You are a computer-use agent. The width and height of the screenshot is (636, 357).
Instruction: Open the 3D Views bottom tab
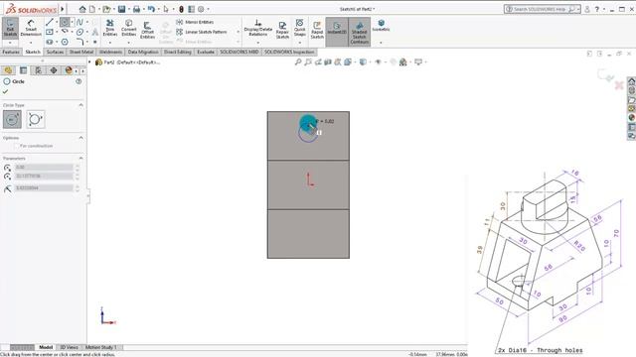[x=69, y=347]
